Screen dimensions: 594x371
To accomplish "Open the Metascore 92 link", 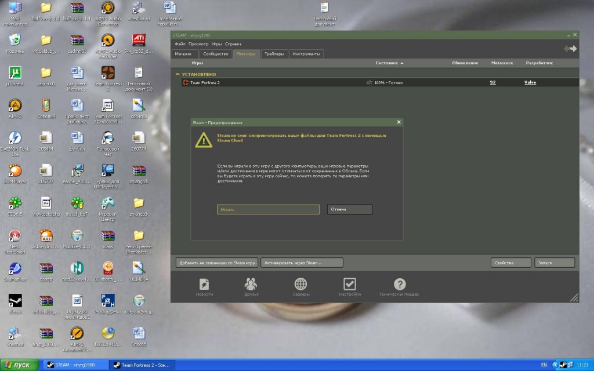I will [492, 82].
